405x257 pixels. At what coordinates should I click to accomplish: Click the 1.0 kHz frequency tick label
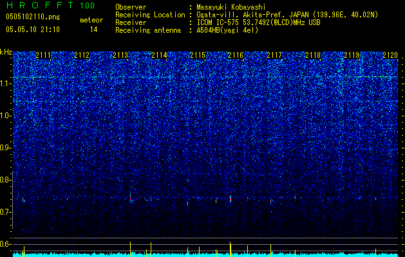coord(5,116)
